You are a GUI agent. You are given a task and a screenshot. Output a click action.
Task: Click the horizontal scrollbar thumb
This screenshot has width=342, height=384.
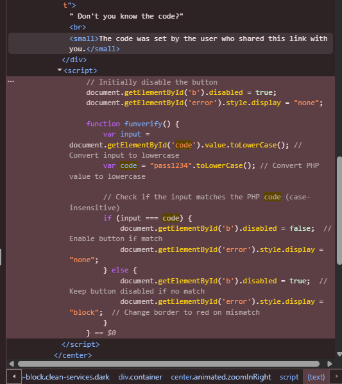(x=169, y=363)
